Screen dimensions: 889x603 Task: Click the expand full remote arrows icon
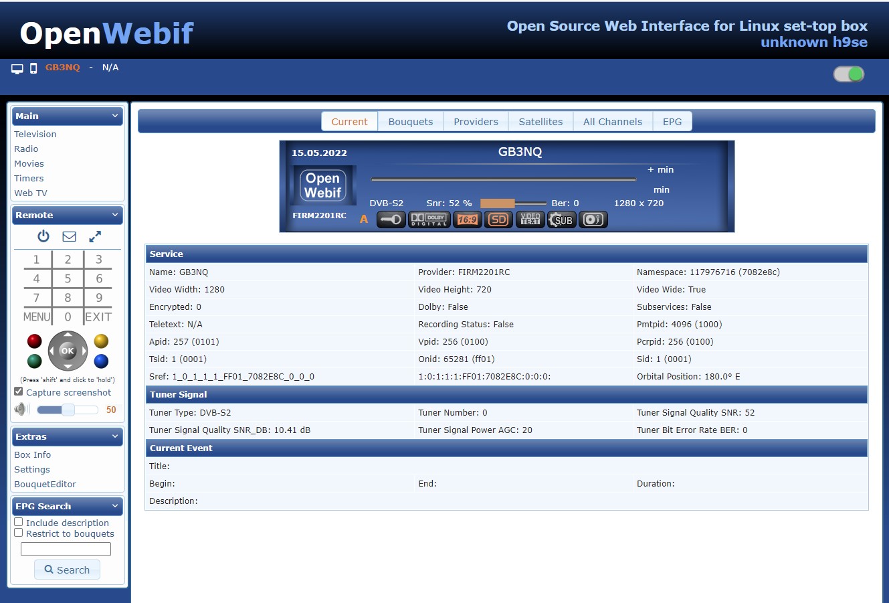(95, 236)
